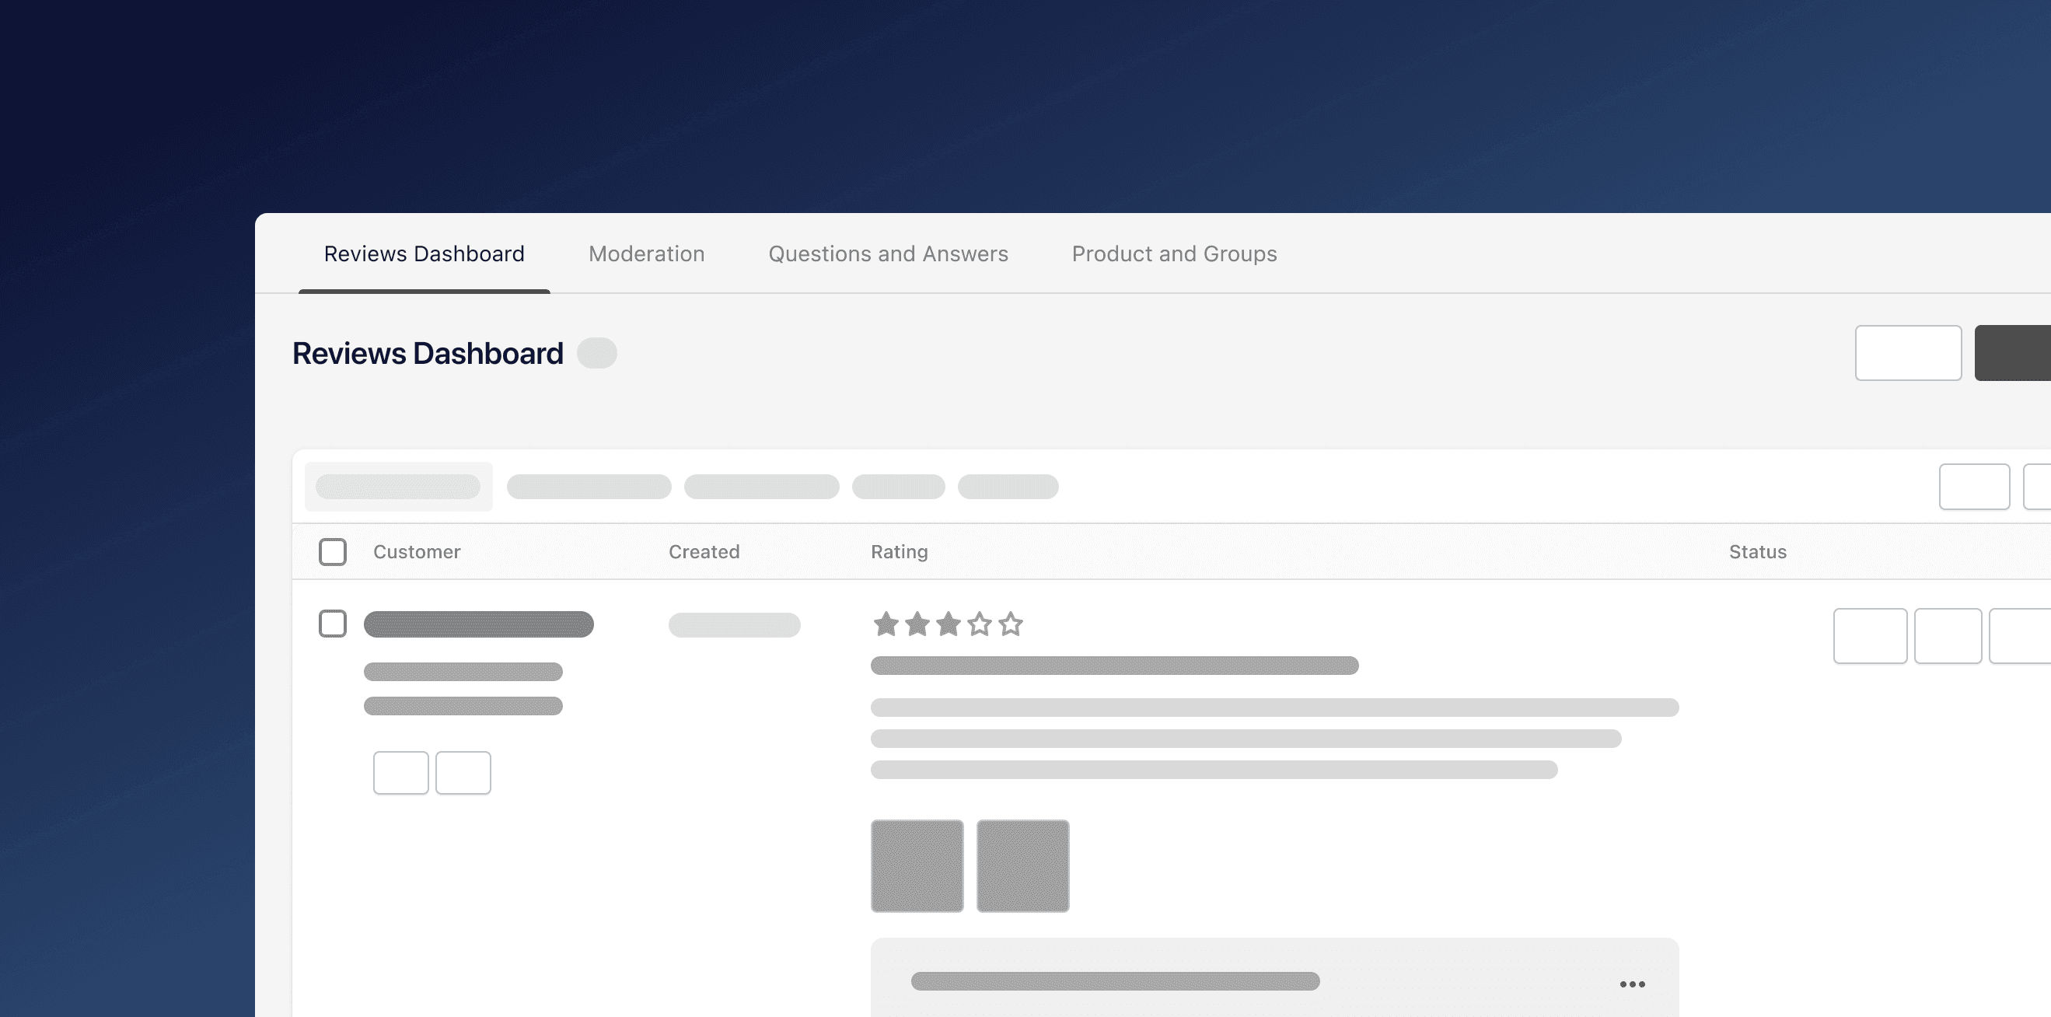The width and height of the screenshot is (2051, 1017).
Task: Click the fifth empty rating star
Action: [x=1011, y=624]
